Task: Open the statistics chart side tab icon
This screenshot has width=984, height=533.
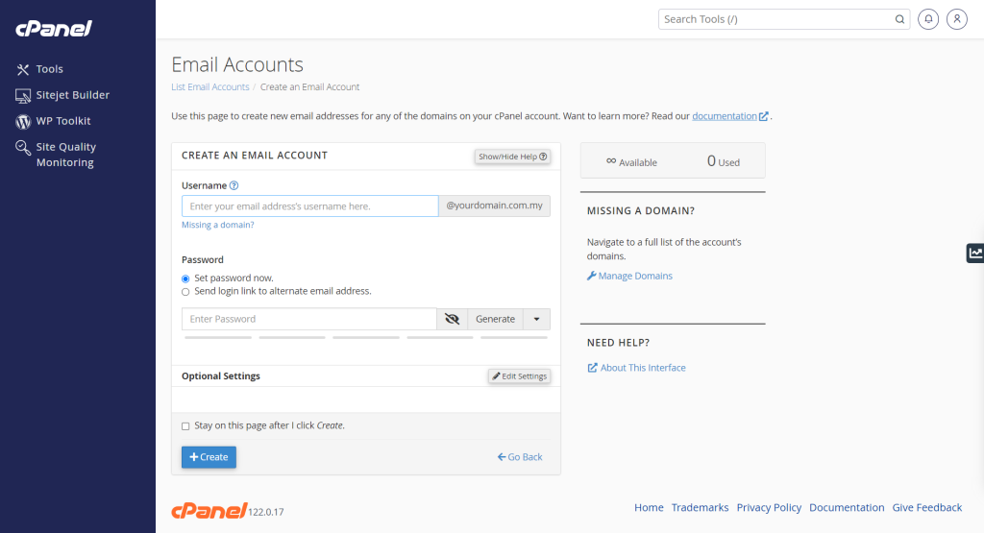Action: coord(975,253)
